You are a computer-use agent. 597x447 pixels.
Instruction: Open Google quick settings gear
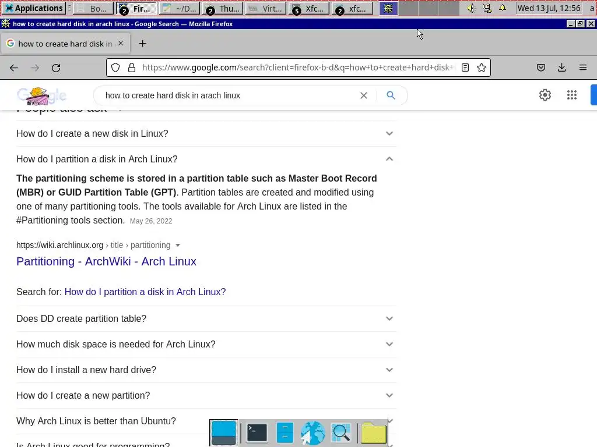coord(545,95)
